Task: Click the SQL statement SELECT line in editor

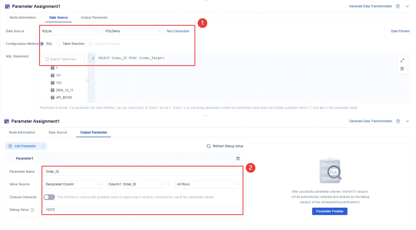Action: [x=131, y=58]
